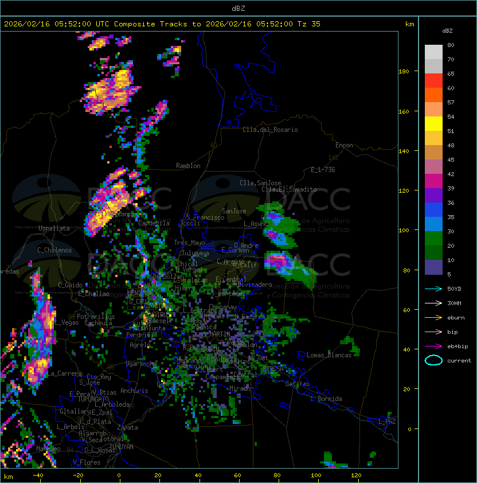Pick the light gray top legend swatch
Viewport: 477px width, 483px height.
coord(433,52)
